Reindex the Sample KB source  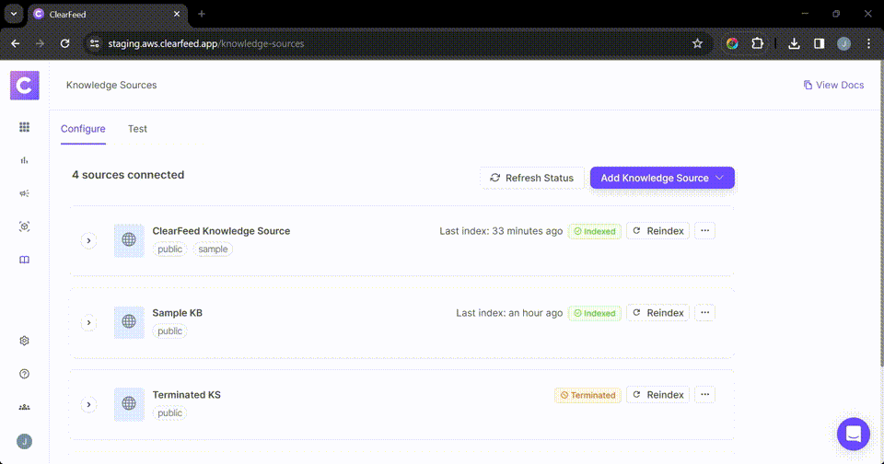(x=657, y=313)
